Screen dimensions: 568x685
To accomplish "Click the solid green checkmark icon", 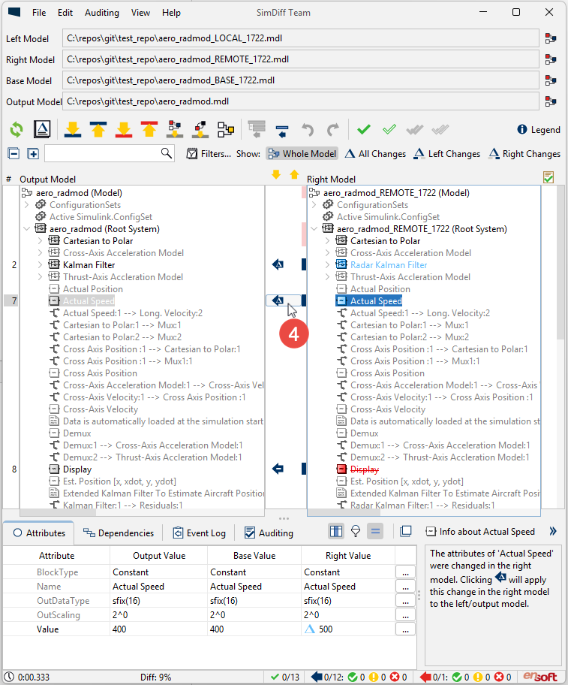I will pyautogui.click(x=363, y=129).
